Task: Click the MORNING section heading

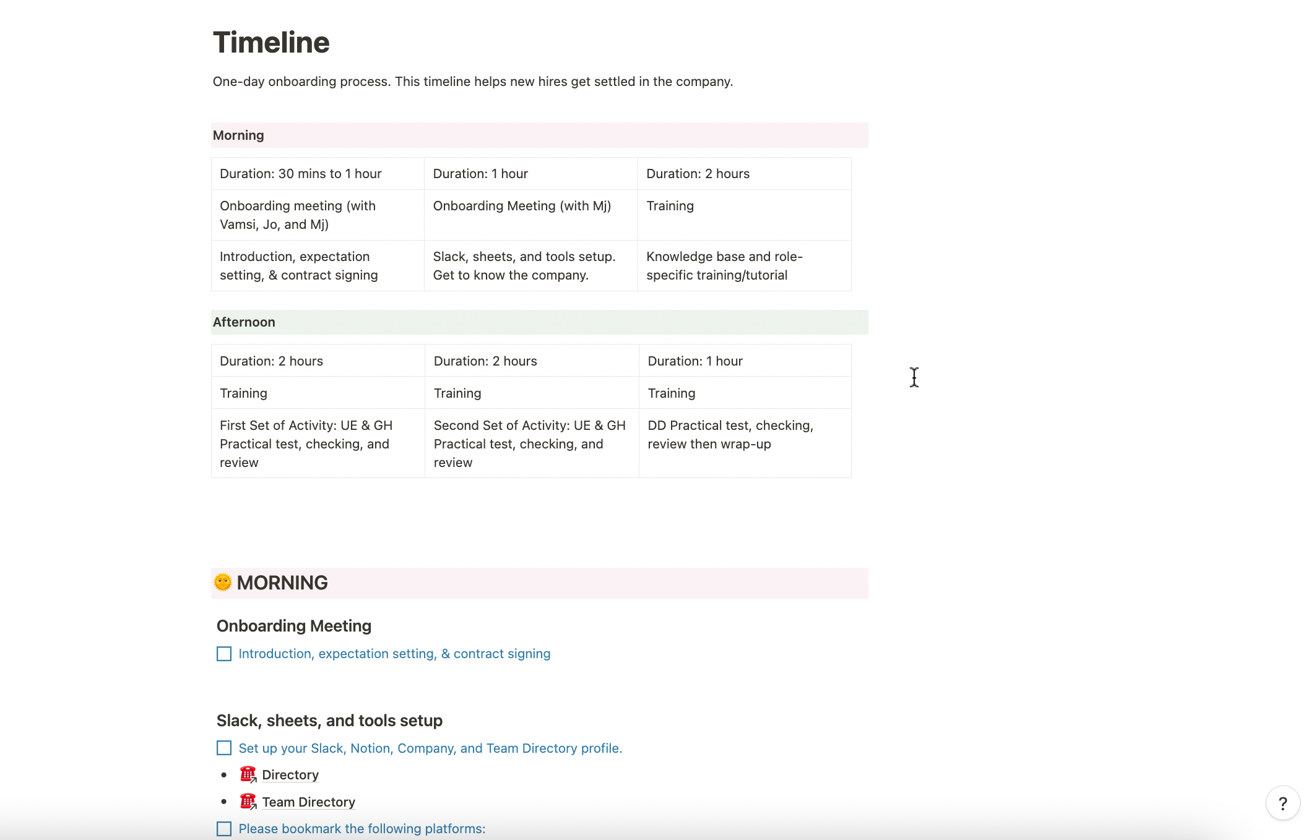Action: [x=282, y=583]
